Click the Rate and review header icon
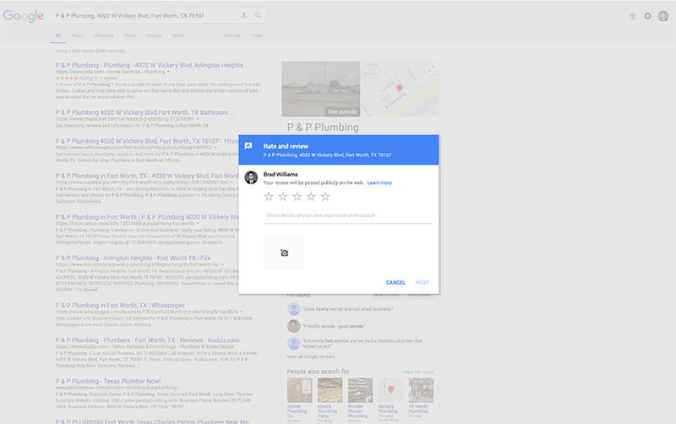 tap(248, 146)
